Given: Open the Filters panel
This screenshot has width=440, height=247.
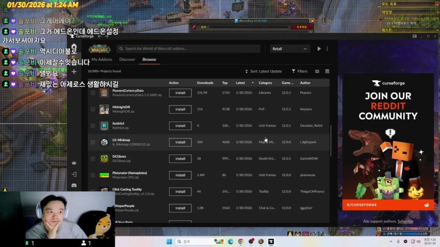Looking at the screenshot, I should coord(300,72).
